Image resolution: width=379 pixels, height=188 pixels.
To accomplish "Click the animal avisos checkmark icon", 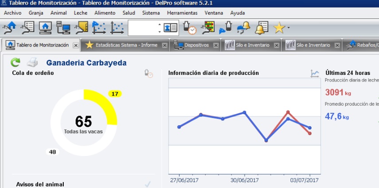I will coord(147,184).
